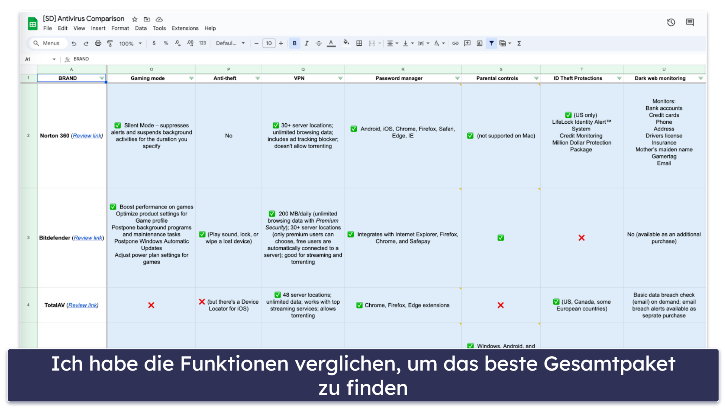
Task: Toggle italic formatting
Action: [306, 43]
